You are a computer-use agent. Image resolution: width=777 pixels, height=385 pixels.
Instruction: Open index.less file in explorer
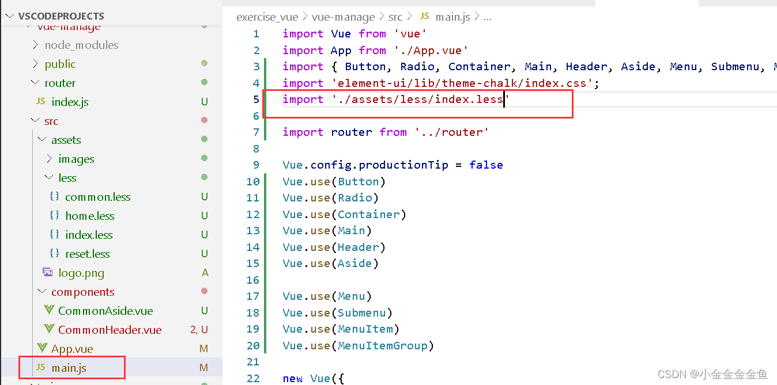point(89,235)
